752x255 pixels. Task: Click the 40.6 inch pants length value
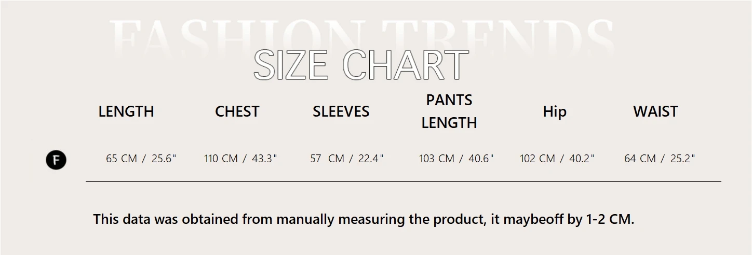click(481, 159)
